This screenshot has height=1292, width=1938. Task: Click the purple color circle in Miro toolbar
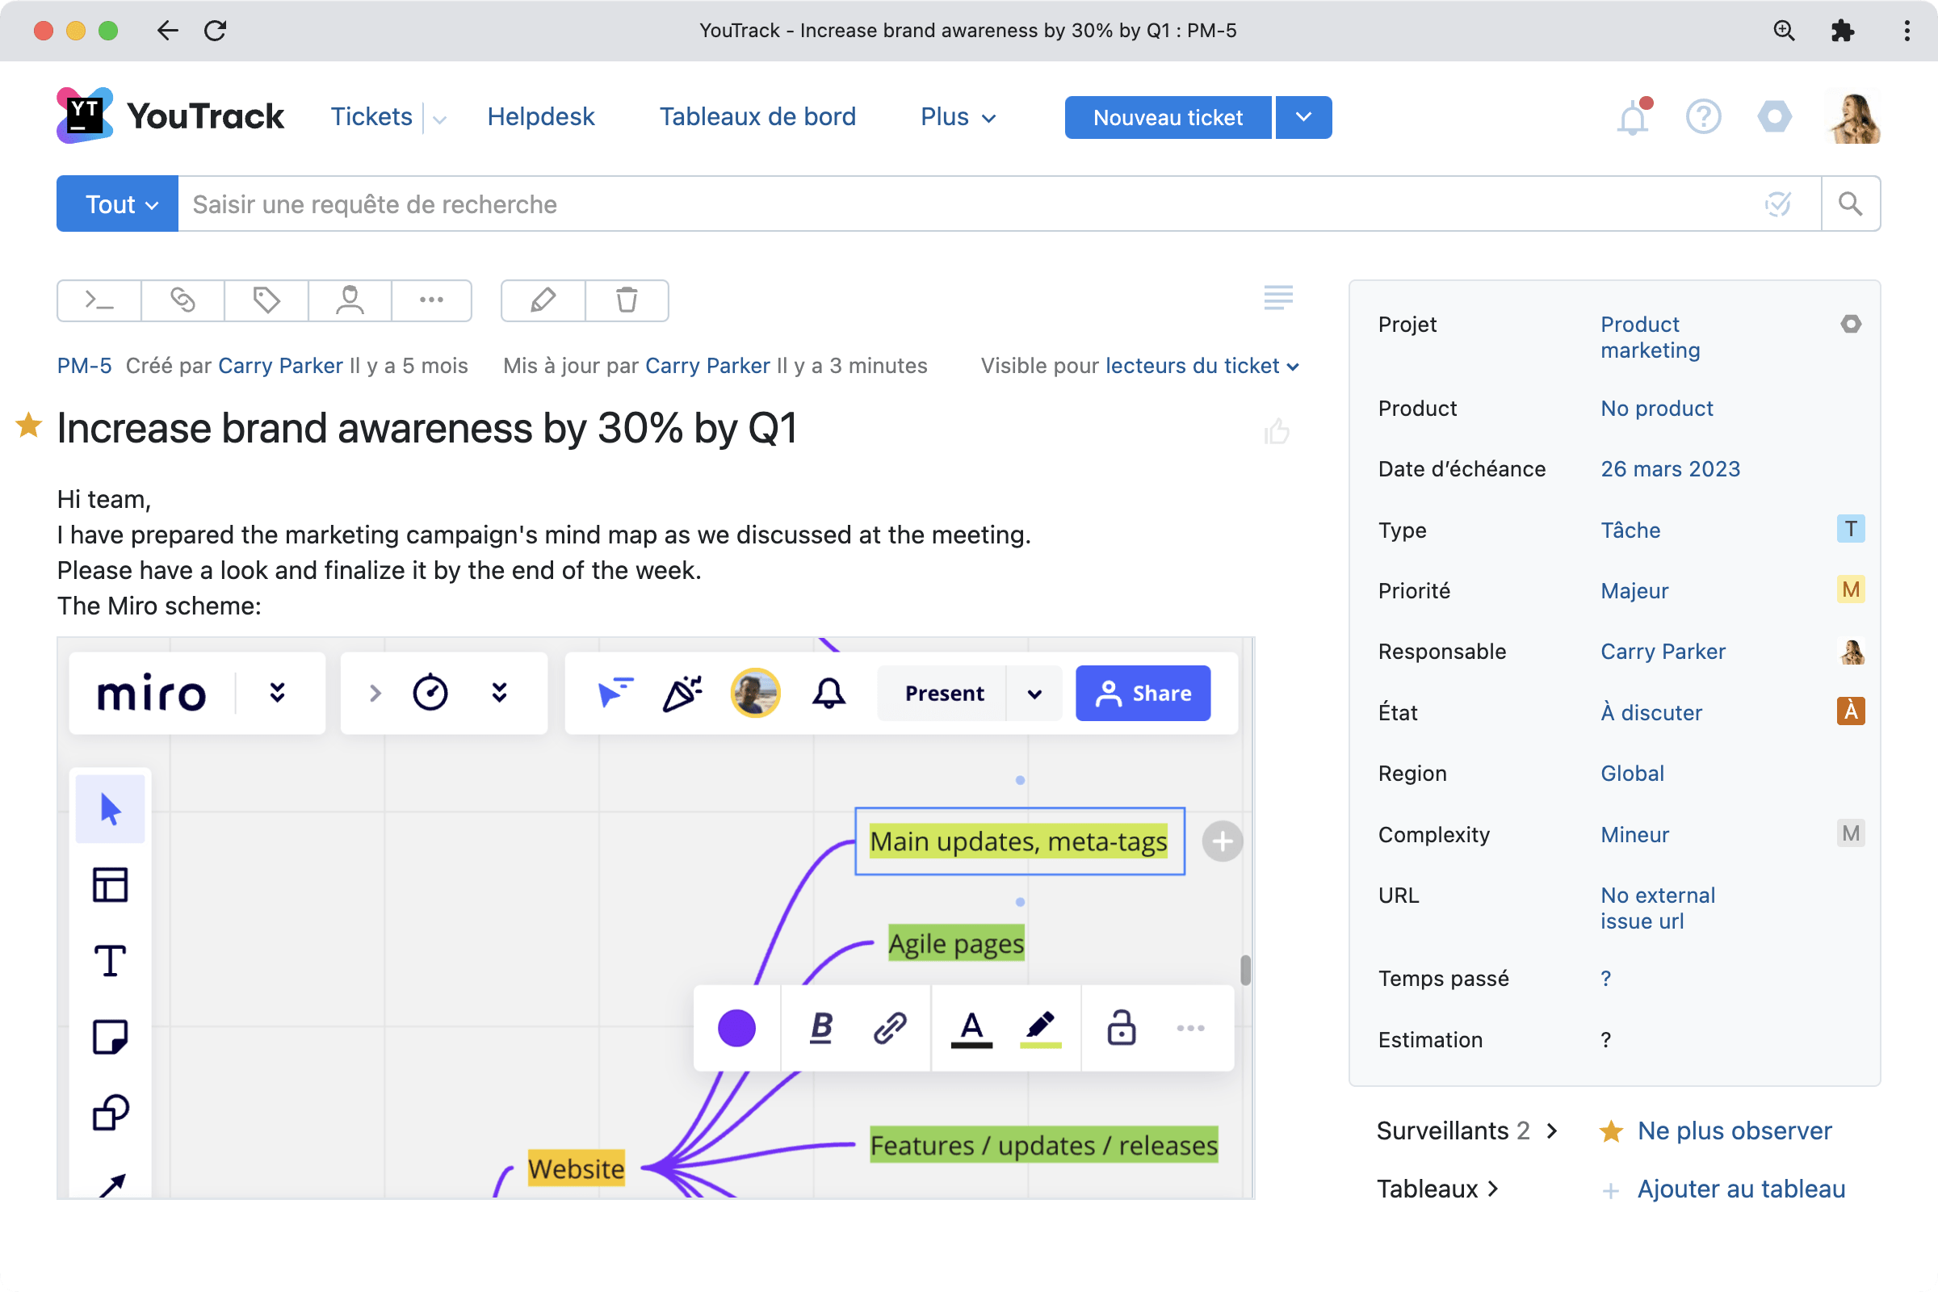pyautogui.click(x=736, y=1027)
